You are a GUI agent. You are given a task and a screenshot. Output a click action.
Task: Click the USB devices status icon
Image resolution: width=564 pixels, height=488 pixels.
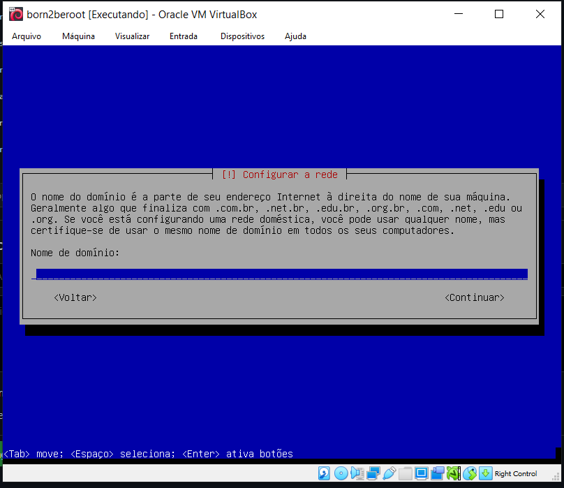390,473
